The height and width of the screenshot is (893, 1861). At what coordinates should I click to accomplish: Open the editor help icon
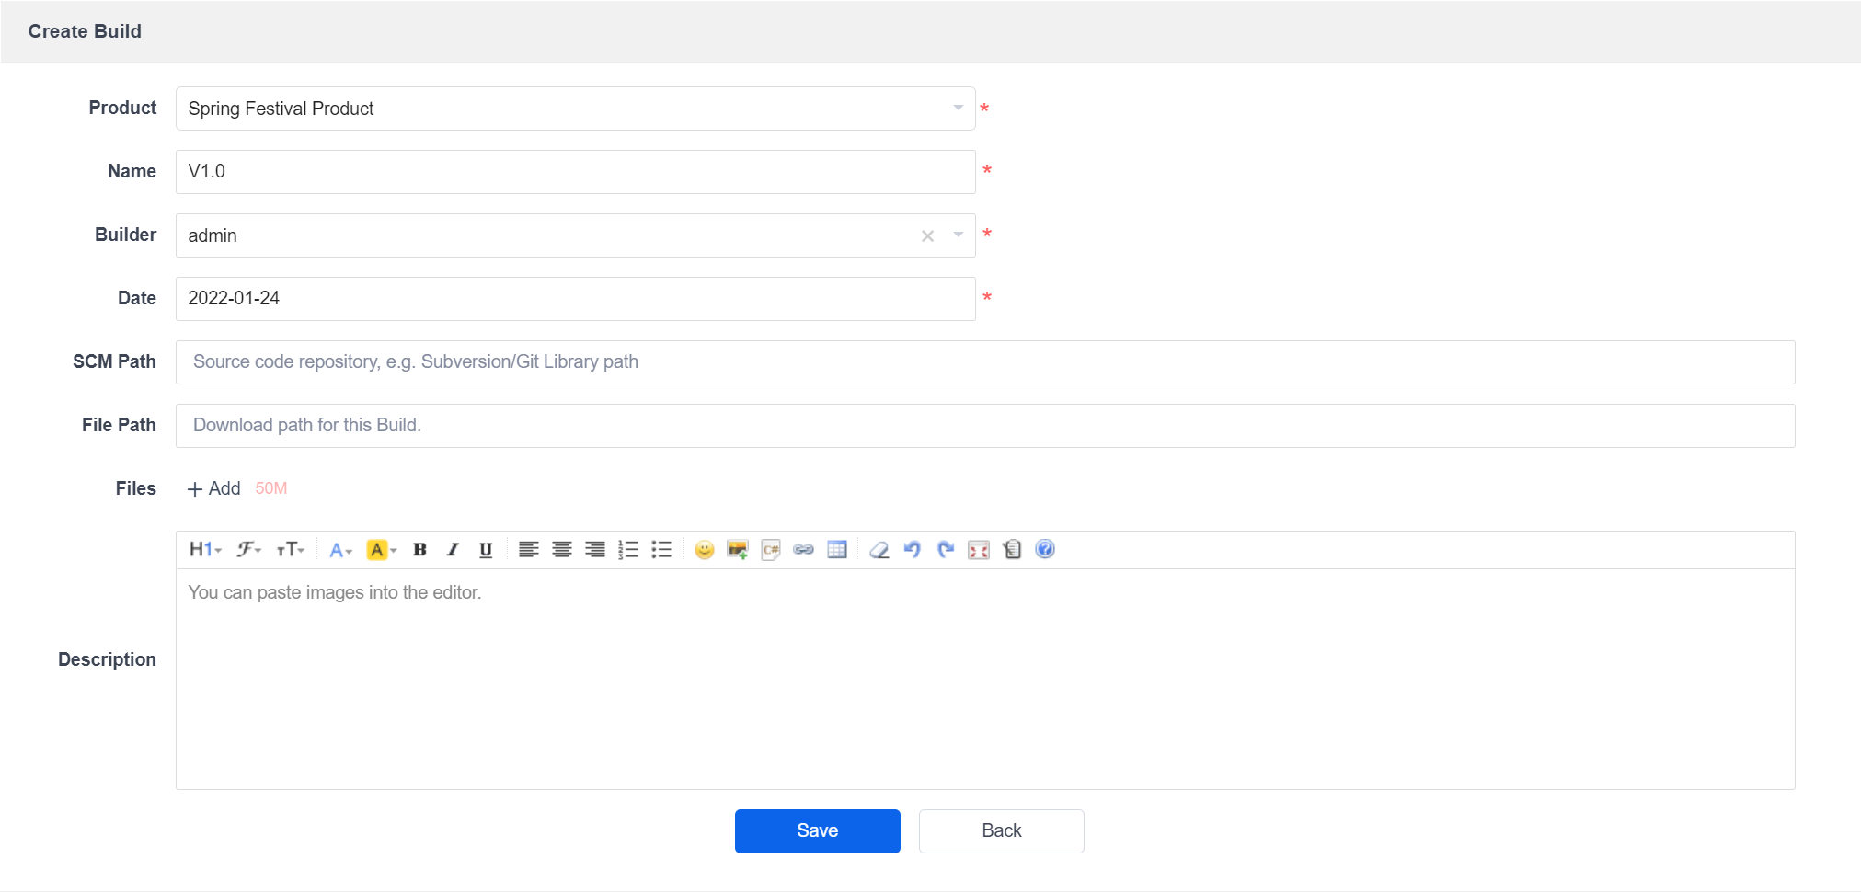[1045, 550]
